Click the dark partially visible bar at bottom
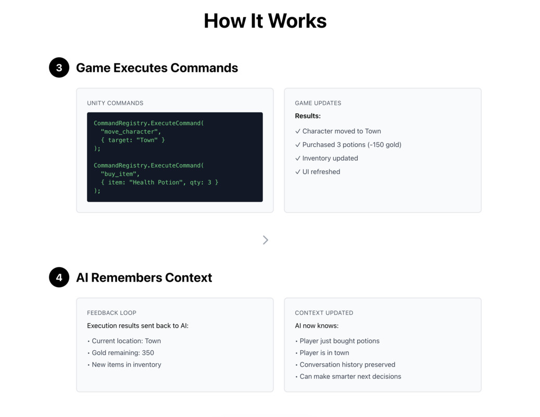 click(266, 415)
